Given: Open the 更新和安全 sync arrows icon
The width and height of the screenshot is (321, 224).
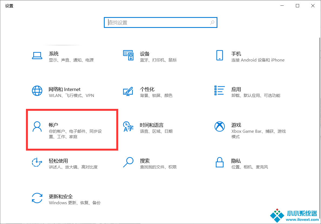Looking at the screenshot, I should coord(37,198).
